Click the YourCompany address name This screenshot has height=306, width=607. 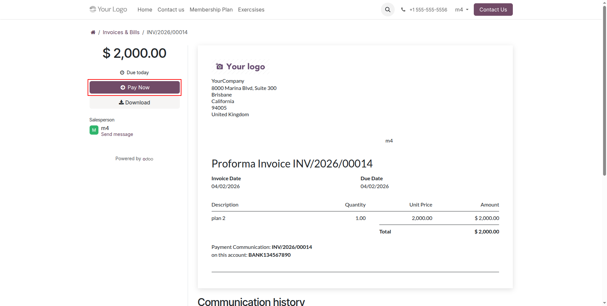228,81
